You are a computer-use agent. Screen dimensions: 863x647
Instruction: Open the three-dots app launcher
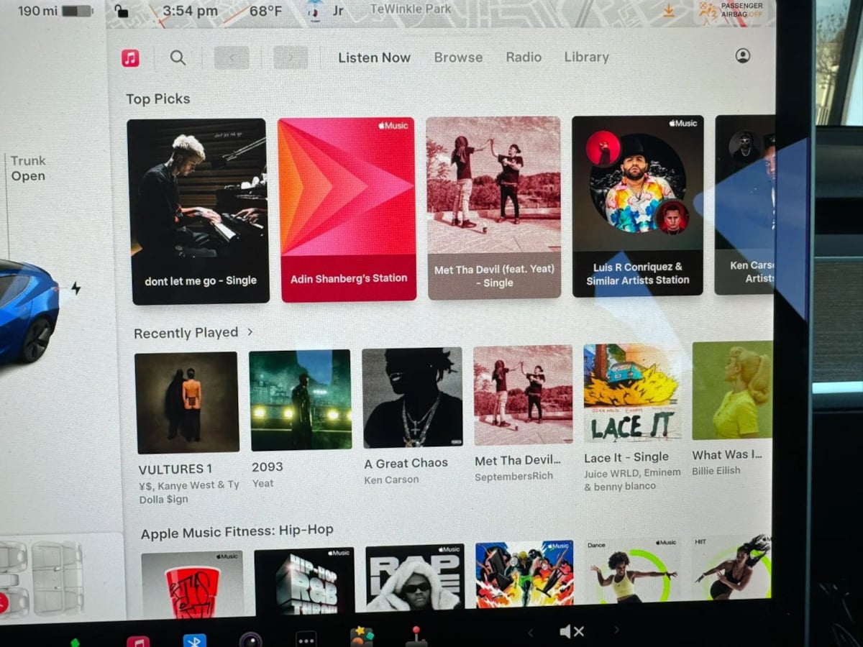[306, 638]
